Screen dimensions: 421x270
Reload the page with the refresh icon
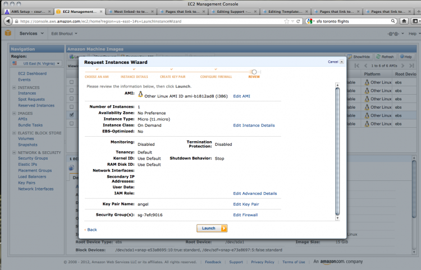coord(298,21)
